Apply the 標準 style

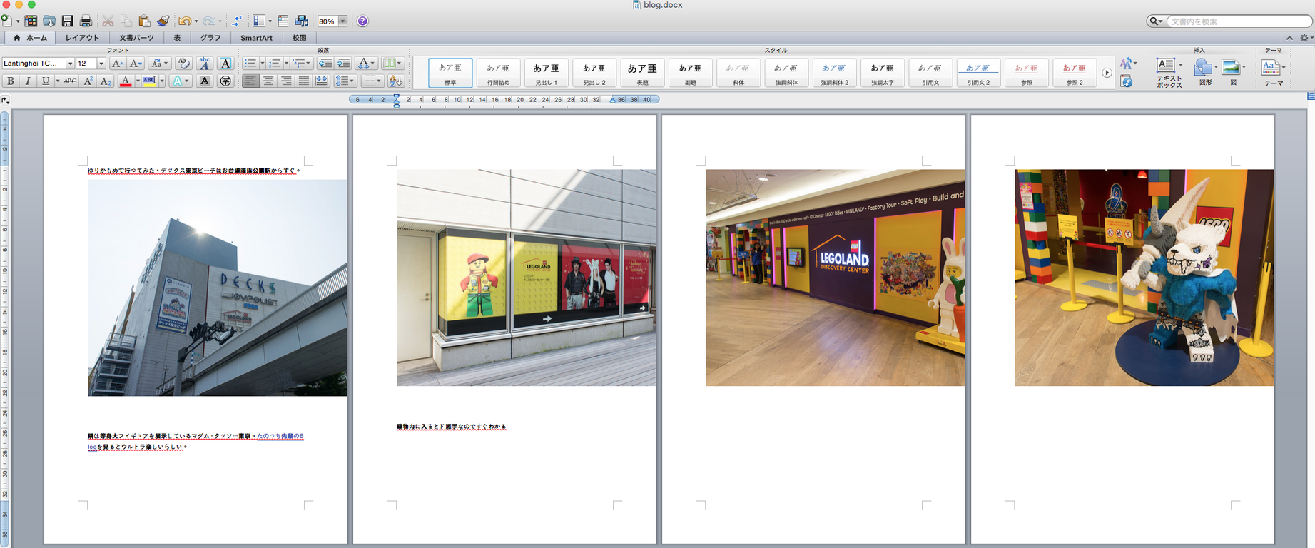tap(450, 73)
